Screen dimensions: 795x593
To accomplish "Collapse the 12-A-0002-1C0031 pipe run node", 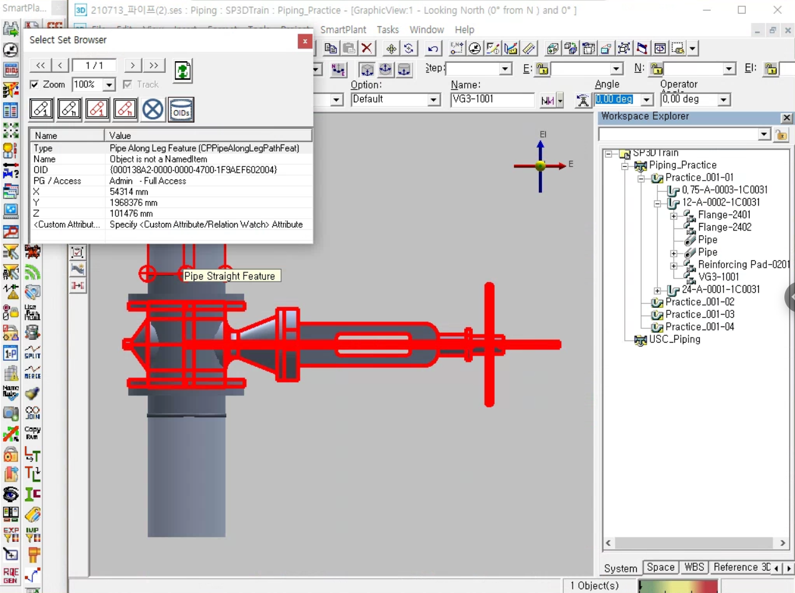I will 657,203.
